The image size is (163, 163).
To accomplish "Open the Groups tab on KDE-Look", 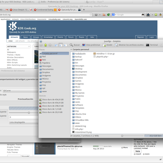I will [36, 37].
